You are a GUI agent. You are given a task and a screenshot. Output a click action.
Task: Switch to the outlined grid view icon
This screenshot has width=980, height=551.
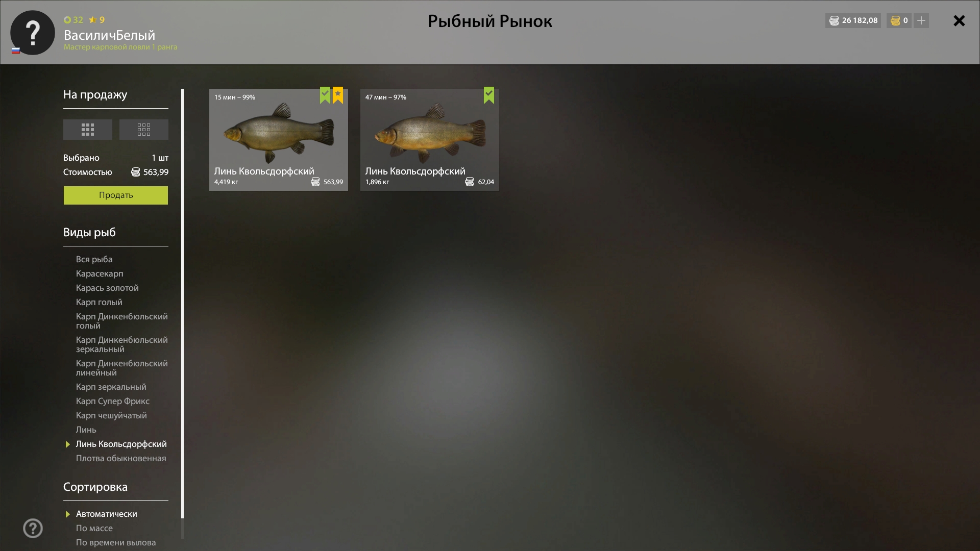[144, 130]
